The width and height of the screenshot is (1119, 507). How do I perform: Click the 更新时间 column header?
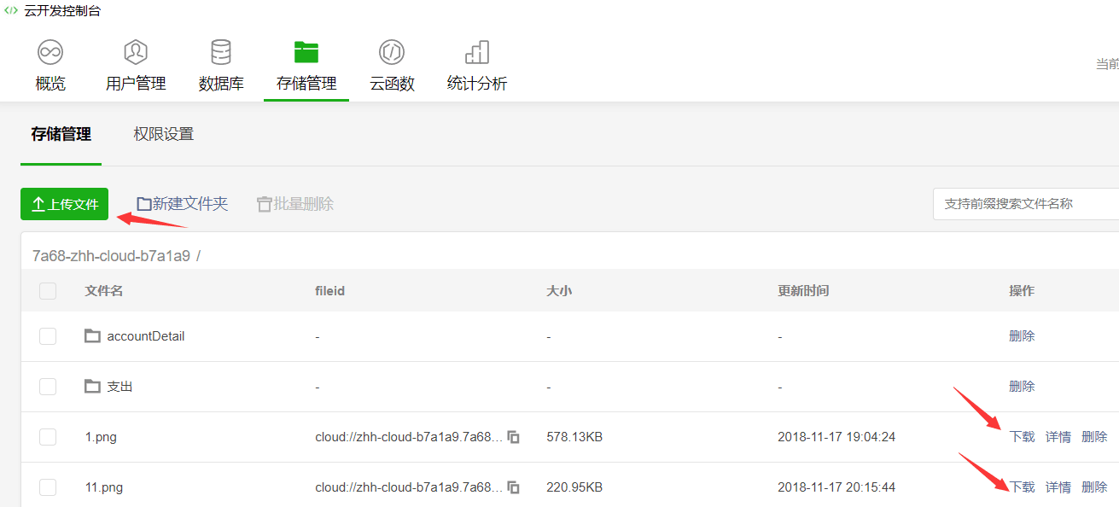[803, 291]
